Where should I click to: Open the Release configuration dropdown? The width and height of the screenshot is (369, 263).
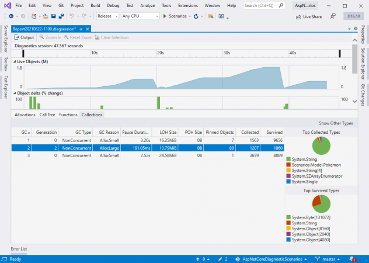point(107,16)
